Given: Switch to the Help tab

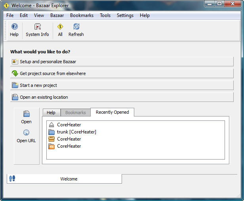Looking at the screenshot, I should tap(51, 113).
